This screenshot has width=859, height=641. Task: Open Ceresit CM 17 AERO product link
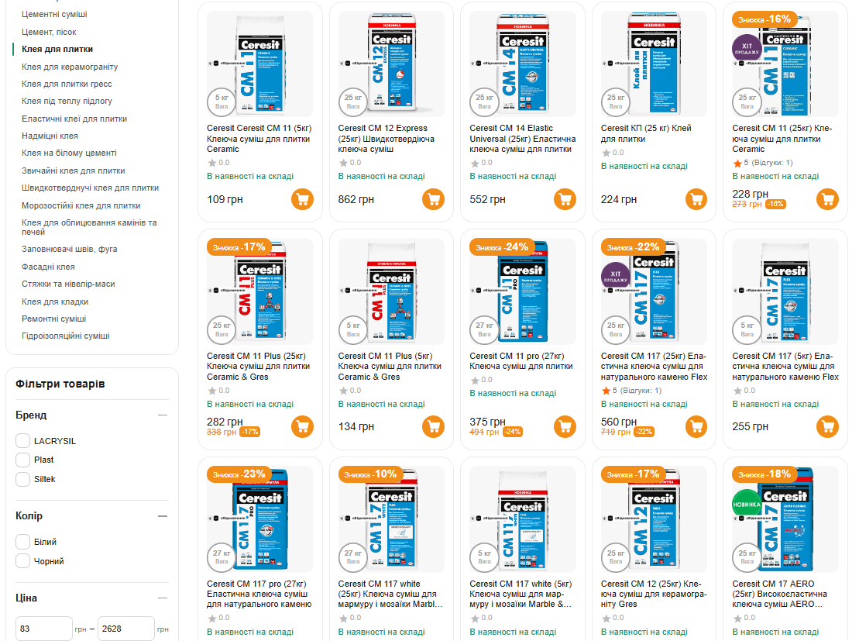click(780, 594)
